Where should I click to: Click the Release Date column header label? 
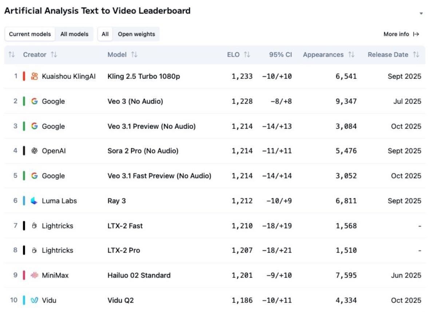click(388, 54)
